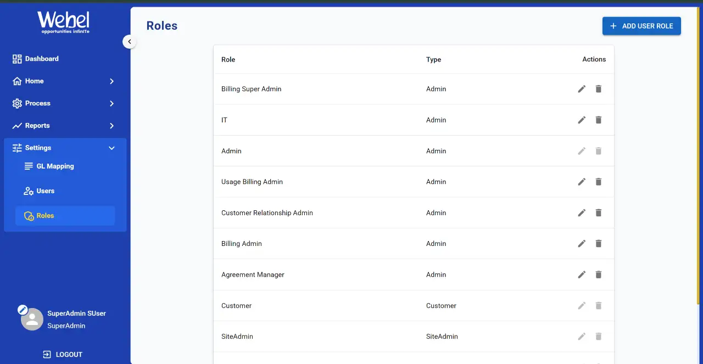Delete the Customer Relationship Admin role
Image resolution: width=703 pixels, height=364 pixels.
coord(599,212)
